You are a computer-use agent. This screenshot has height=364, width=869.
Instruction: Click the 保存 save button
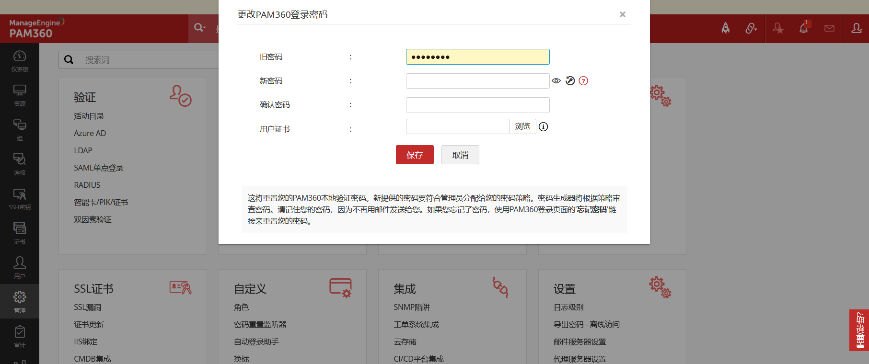(415, 155)
